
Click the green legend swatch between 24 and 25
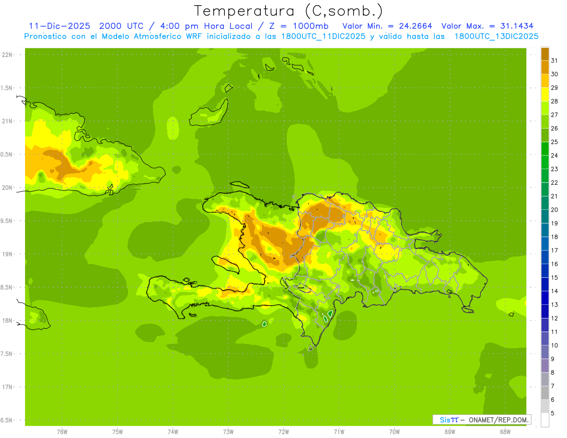[545, 149]
